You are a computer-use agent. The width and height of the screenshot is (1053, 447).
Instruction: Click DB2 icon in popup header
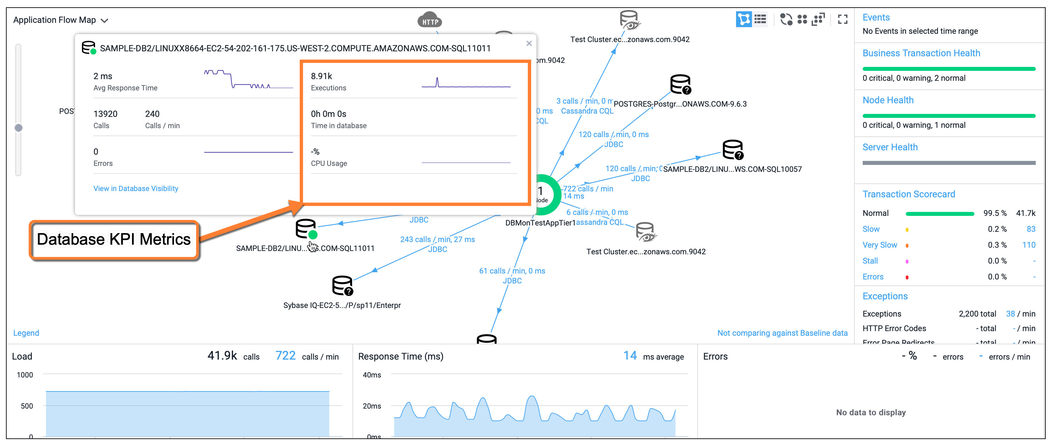pyautogui.click(x=88, y=48)
